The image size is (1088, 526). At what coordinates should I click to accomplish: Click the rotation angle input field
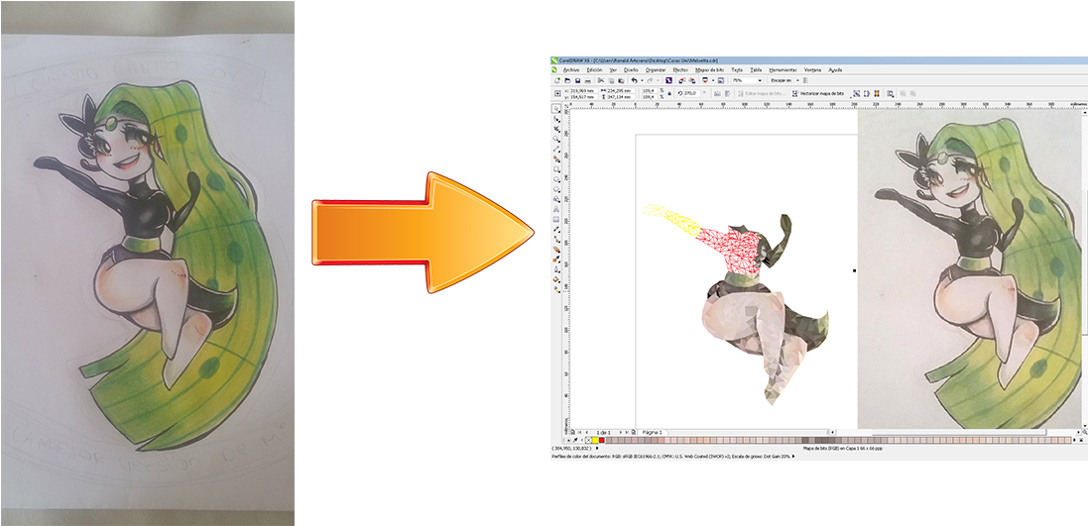point(692,93)
